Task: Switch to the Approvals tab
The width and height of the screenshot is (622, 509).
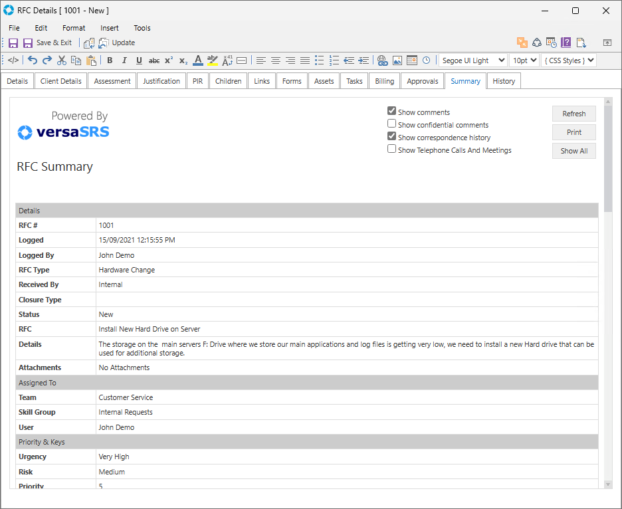Action: coord(423,81)
